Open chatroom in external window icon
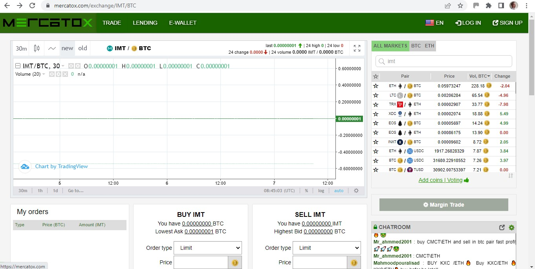Image resolution: width=535 pixels, height=269 pixels. tap(502, 227)
